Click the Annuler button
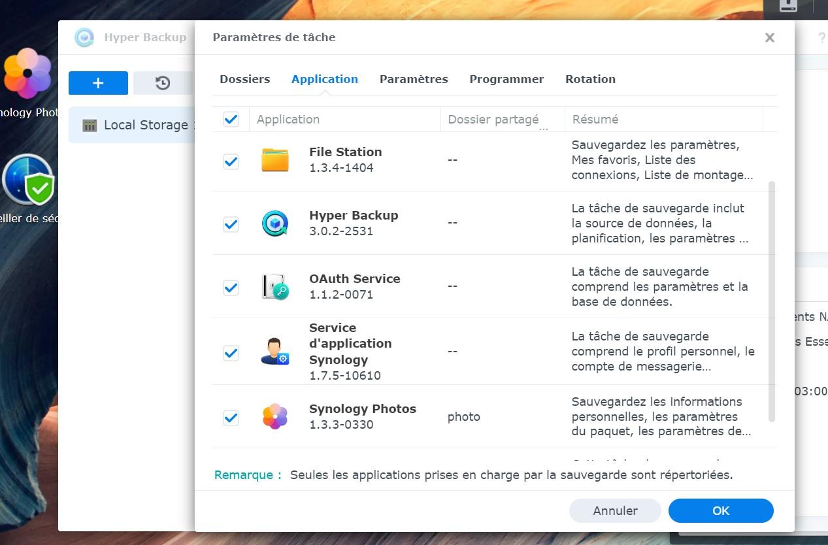 pyautogui.click(x=615, y=511)
